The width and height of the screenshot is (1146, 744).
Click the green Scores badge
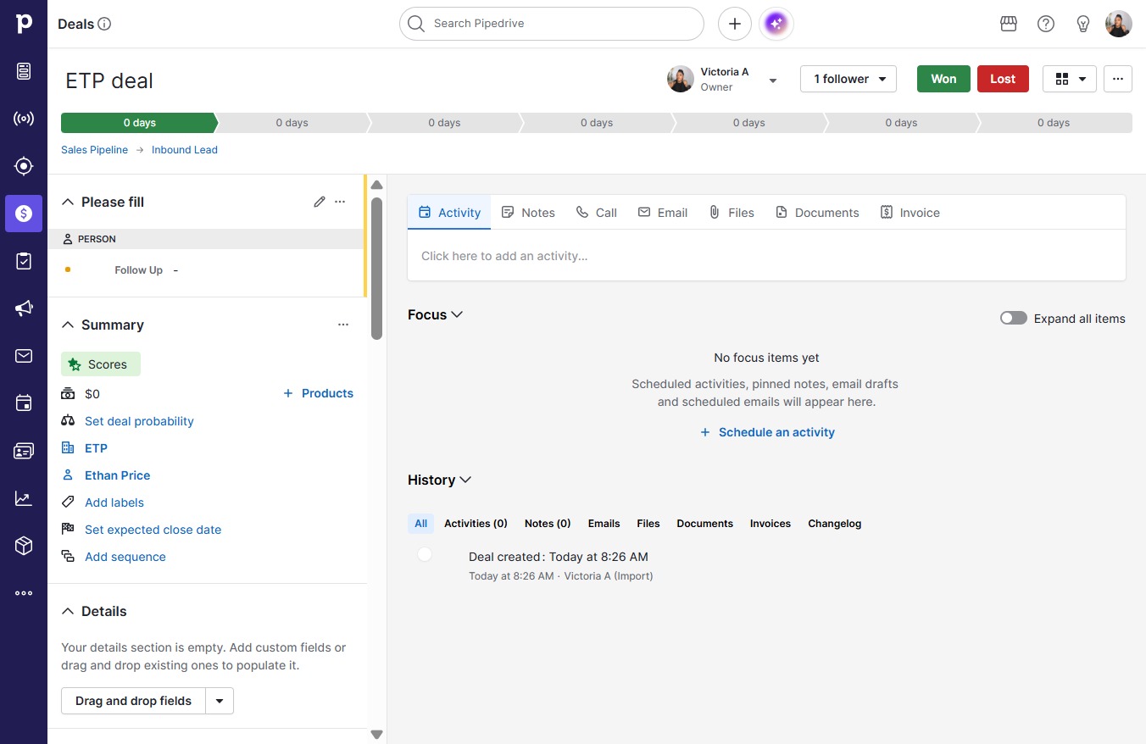[x=101, y=364]
